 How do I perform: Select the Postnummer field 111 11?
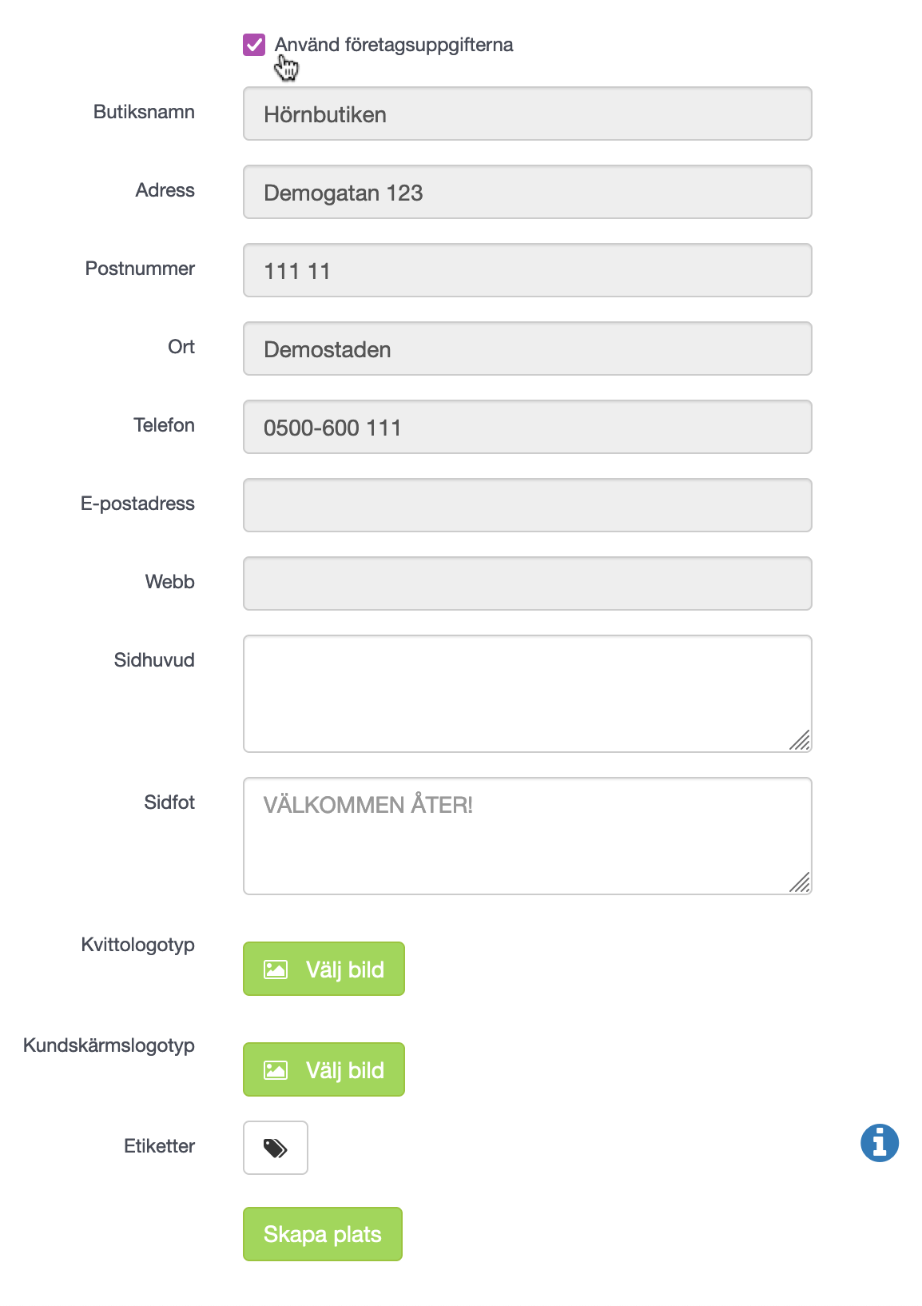pyautogui.click(x=527, y=270)
